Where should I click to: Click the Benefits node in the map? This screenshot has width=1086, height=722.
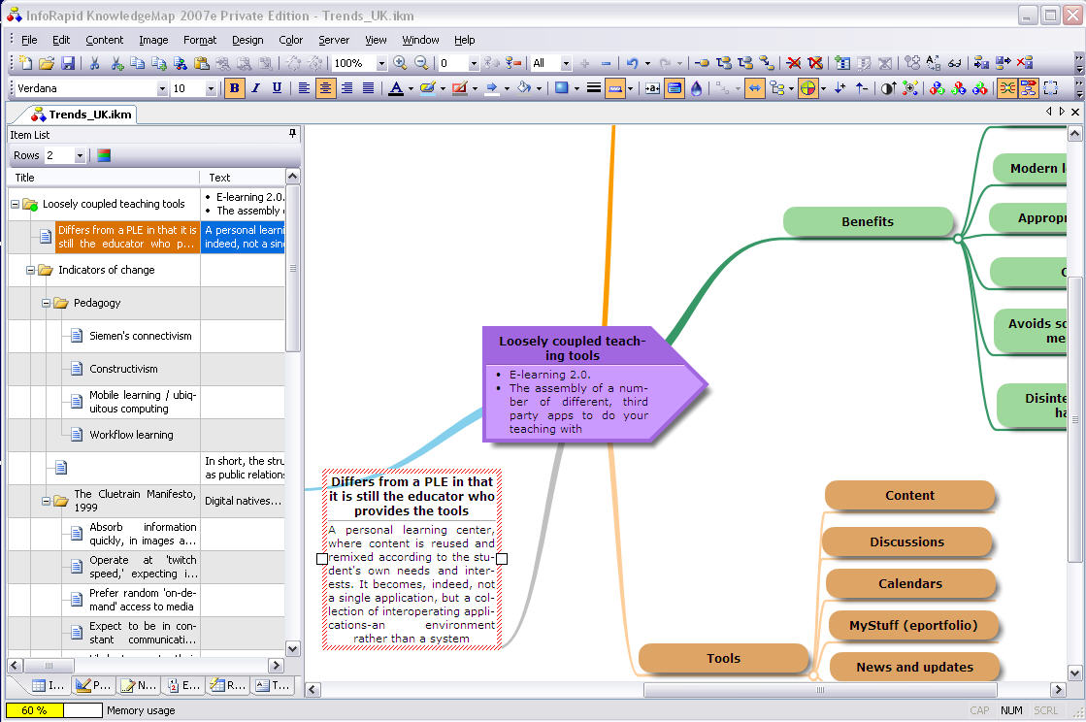868,221
